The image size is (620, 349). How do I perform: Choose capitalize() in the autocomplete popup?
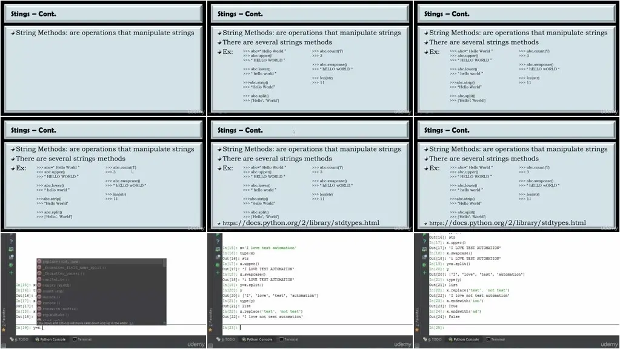click(x=101, y=279)
